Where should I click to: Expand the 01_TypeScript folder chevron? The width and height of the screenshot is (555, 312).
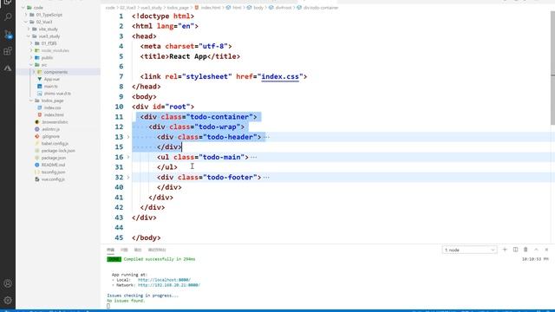click(26, 15)
